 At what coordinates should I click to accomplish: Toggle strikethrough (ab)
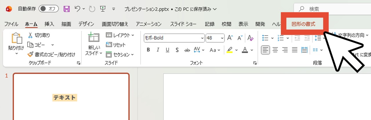[187, 50]
